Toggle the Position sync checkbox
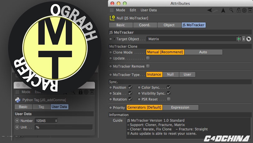The height and width of the screenshot is (143, 253). pos(130,87)
